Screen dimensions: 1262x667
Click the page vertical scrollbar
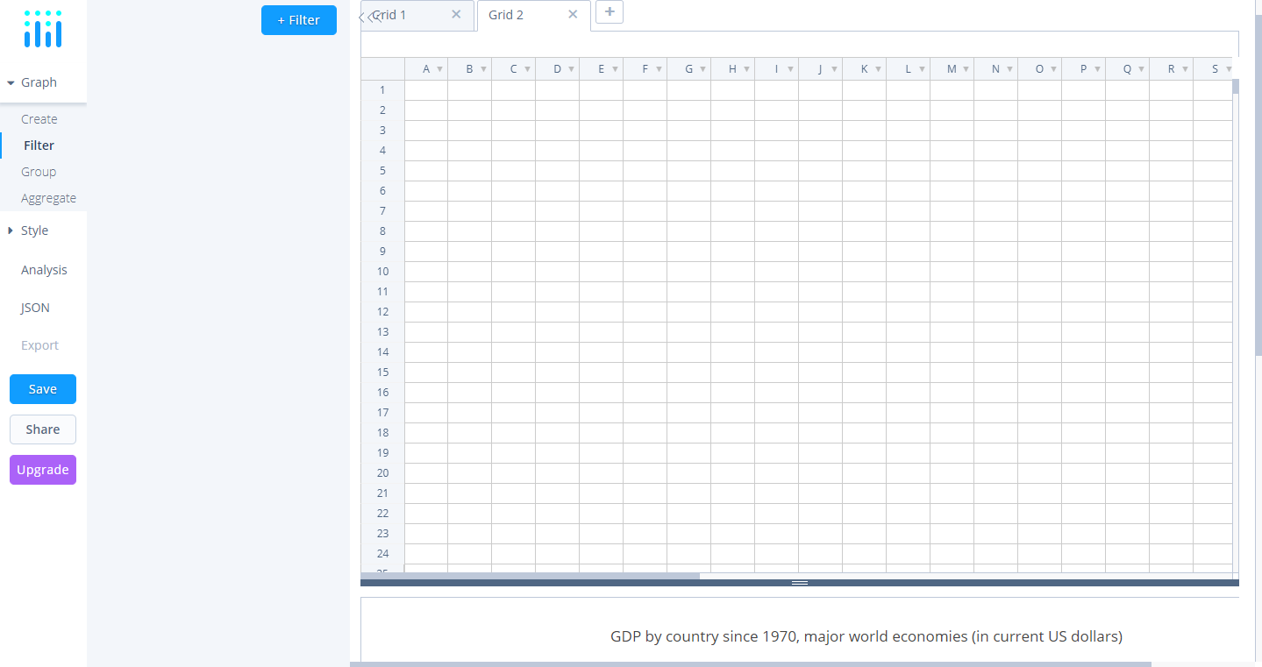[1258, 185]
